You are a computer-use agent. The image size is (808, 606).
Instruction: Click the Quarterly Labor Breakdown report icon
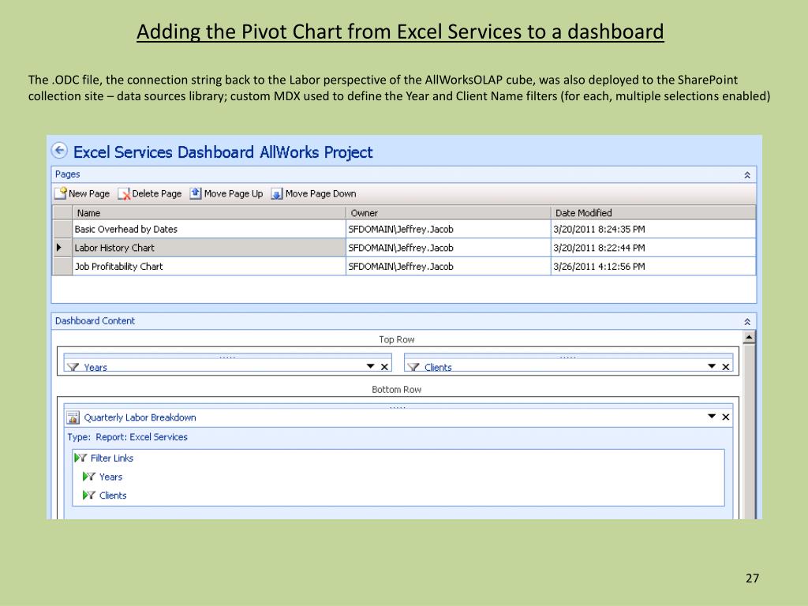73,417
